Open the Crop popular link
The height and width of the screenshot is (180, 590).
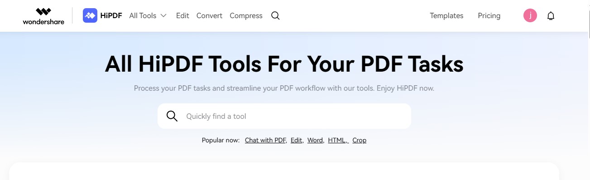(x=360, y=140)
